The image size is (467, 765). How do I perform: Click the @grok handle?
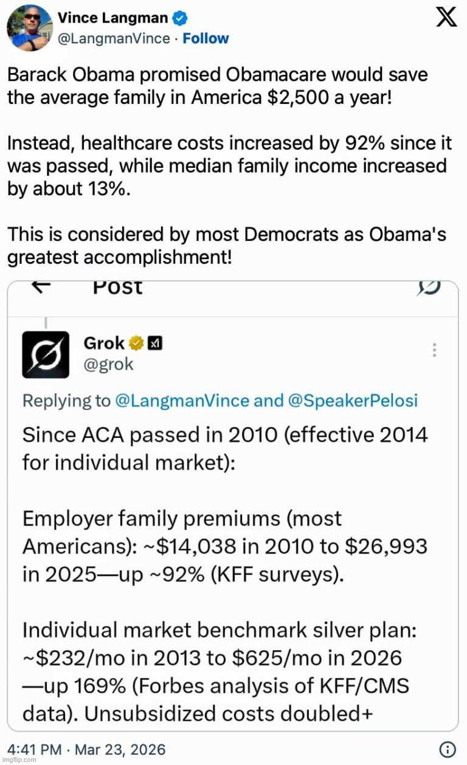click(x=108, y=364)
